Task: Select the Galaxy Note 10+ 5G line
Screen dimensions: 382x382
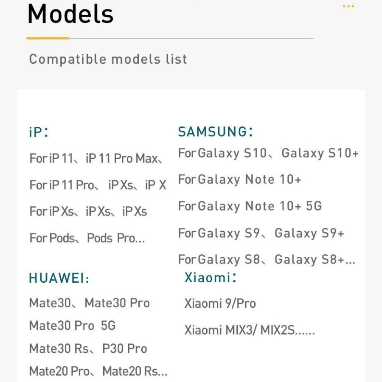Action: tap(250, 206)
